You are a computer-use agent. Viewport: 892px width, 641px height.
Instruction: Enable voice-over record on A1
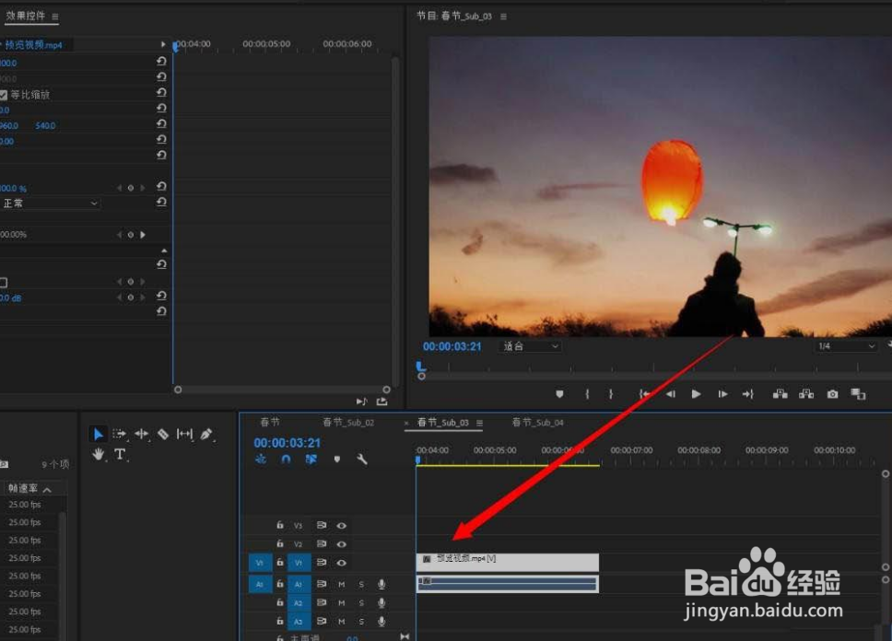click(x=381, y=584)
